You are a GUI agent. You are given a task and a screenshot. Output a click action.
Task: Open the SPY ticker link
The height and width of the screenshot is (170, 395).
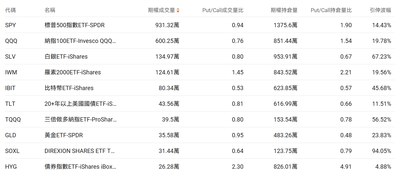11,25
